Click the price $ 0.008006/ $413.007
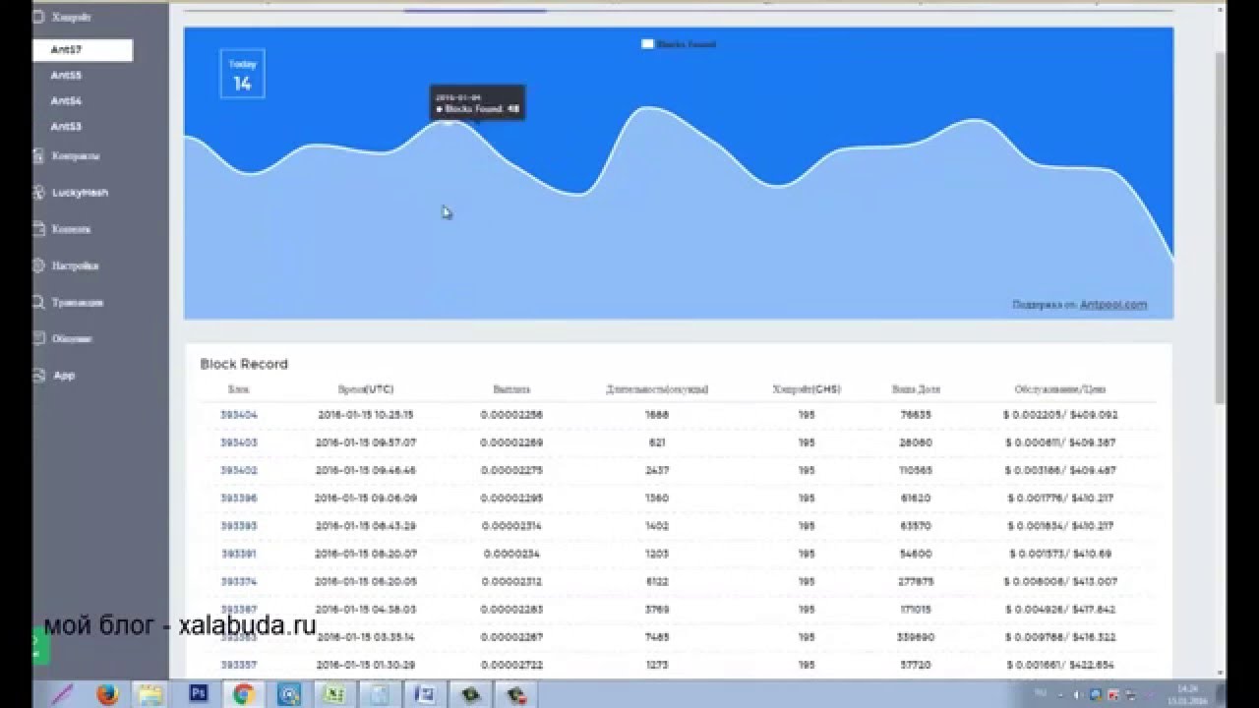The image size is (1259, 708). (x=1060, y=581)
